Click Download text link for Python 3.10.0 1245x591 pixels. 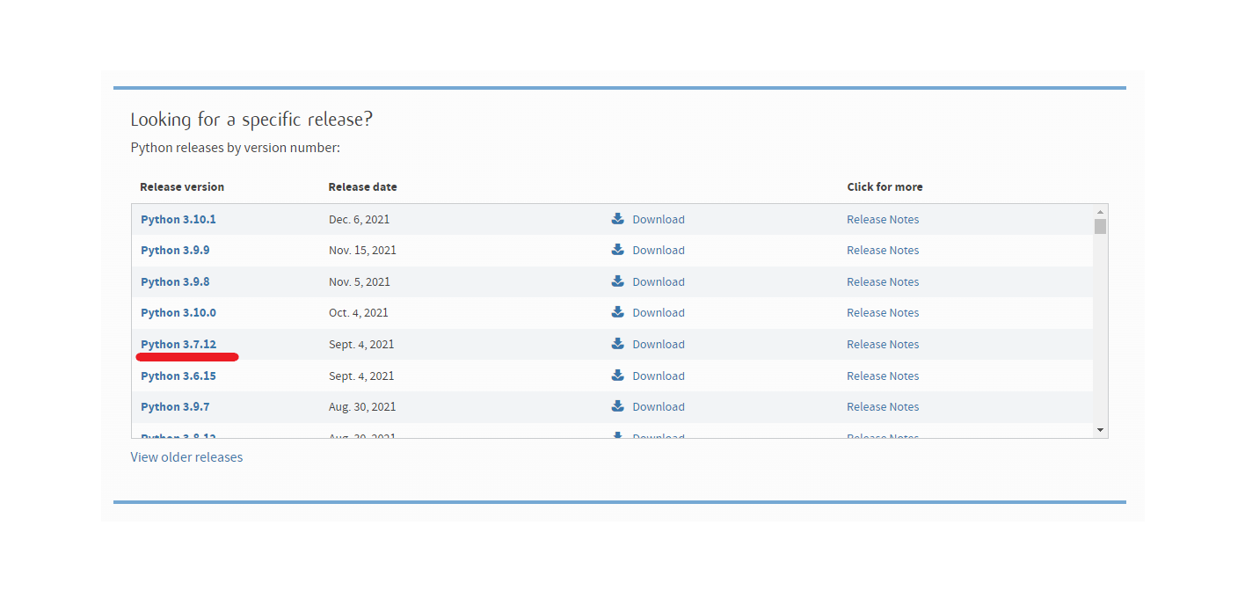click(x=659, y=312)
